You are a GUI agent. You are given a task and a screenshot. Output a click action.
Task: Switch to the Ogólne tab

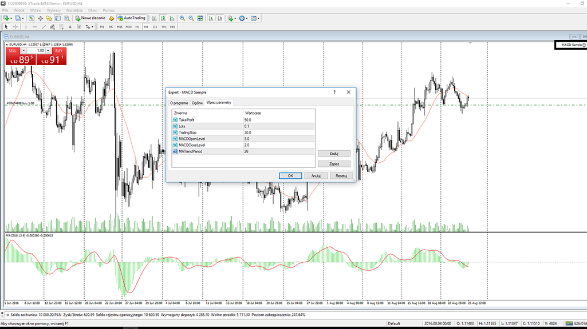coord(196,103)
